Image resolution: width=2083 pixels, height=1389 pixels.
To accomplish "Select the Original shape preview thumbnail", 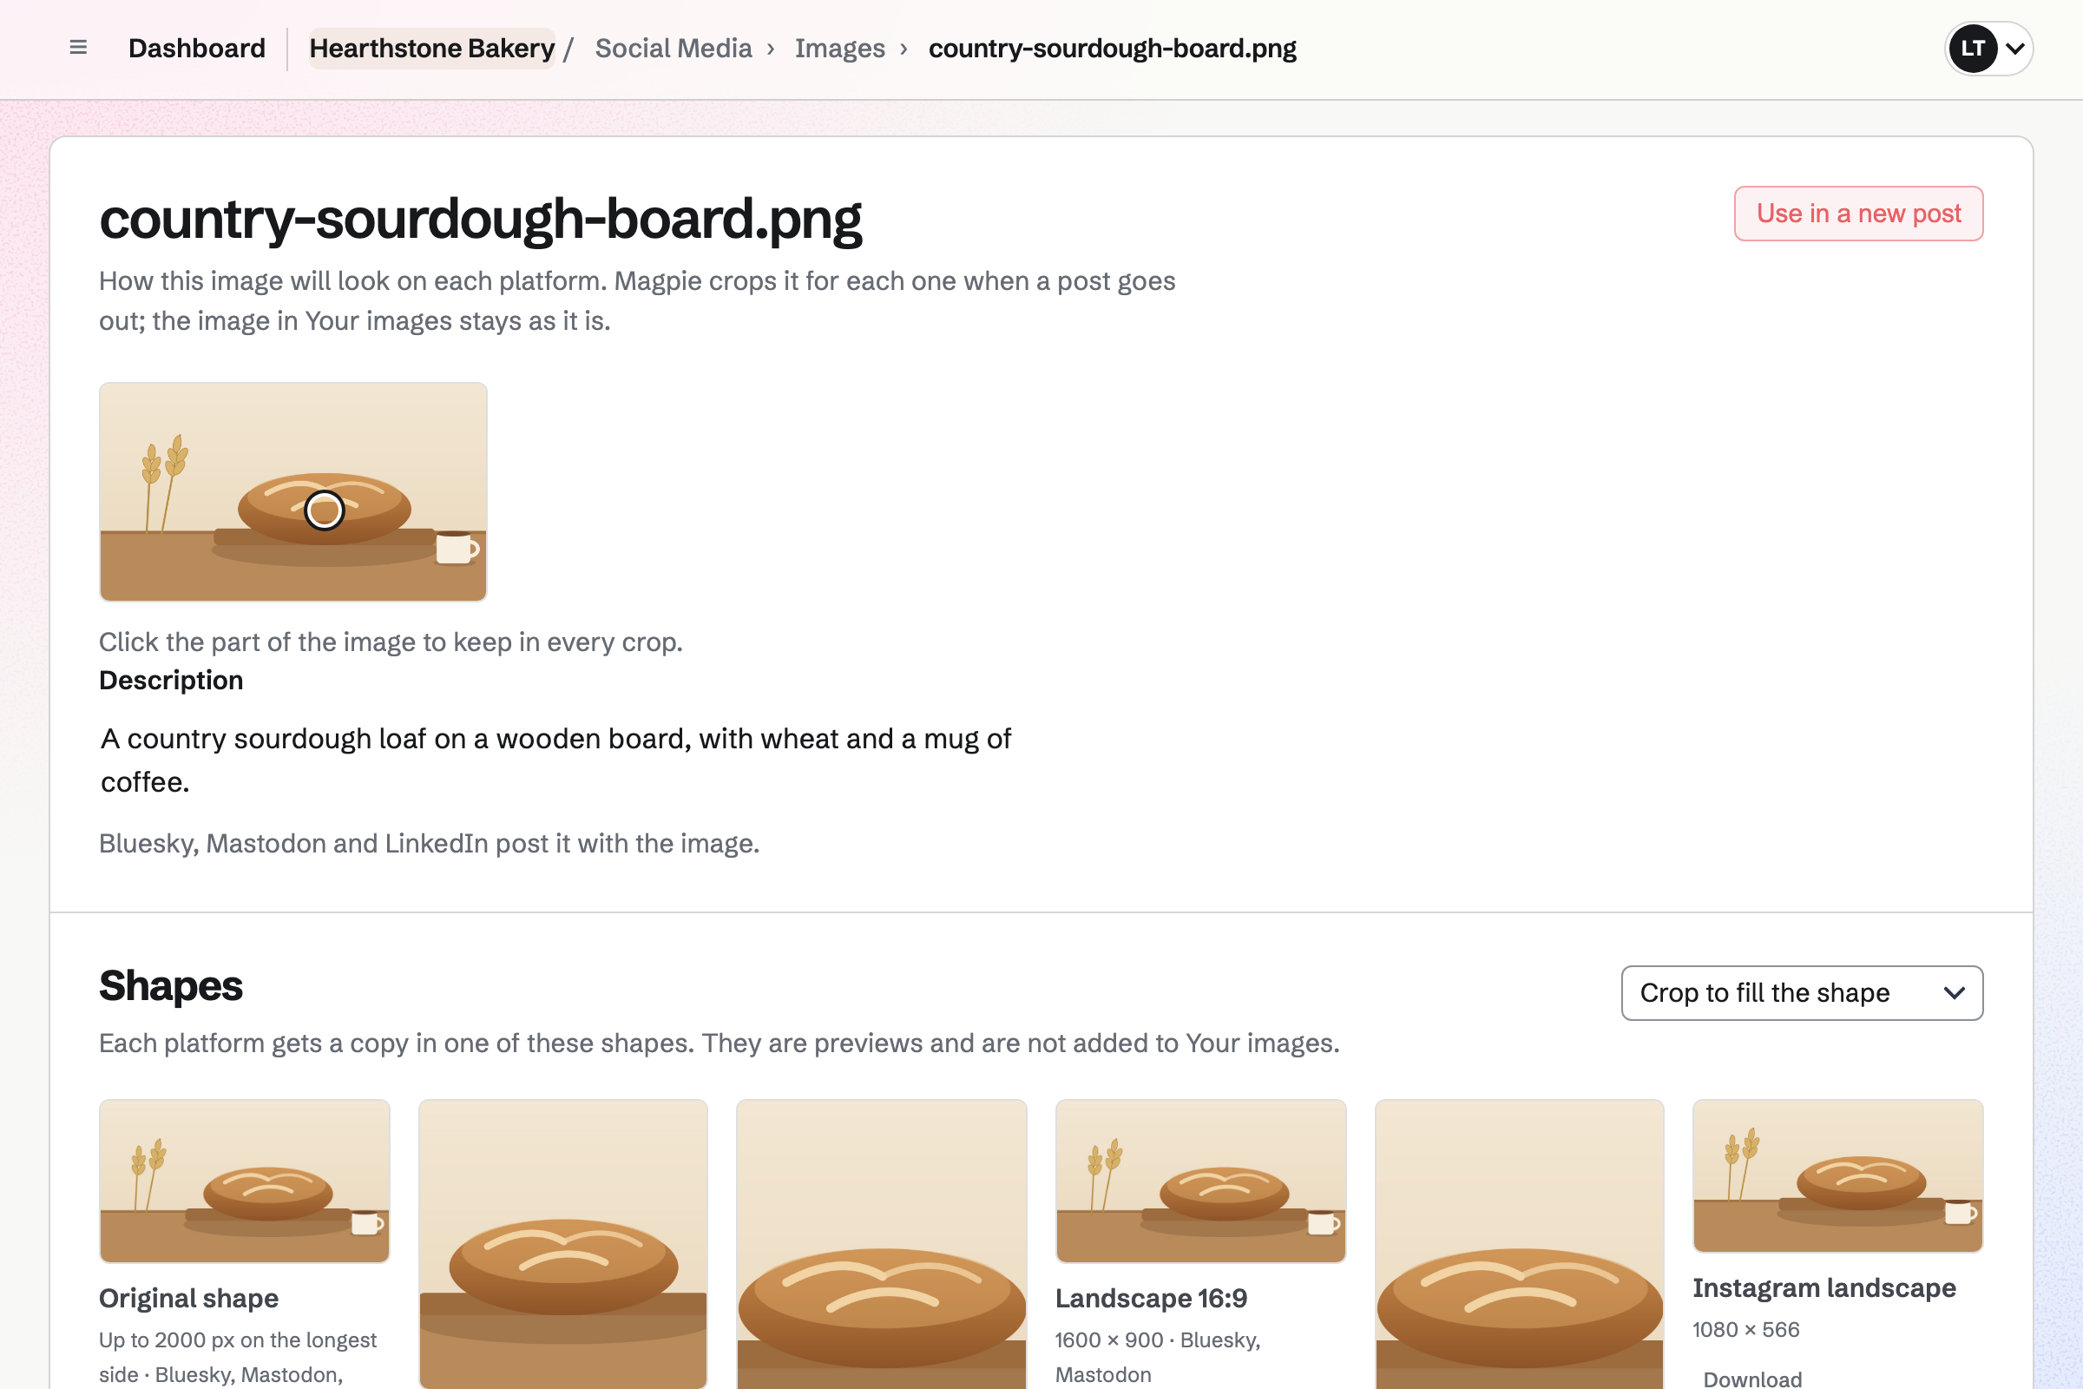I will [245, 1181].
